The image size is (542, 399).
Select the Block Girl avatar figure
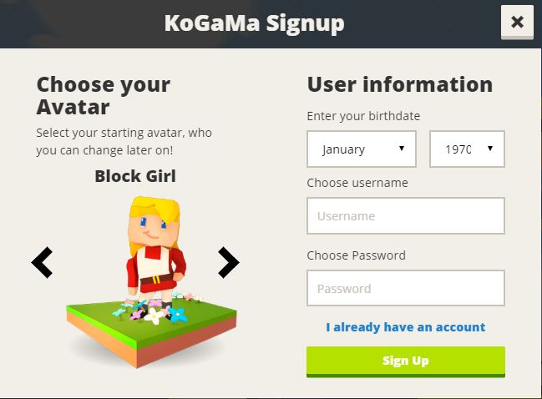click(x=154, y=252)
